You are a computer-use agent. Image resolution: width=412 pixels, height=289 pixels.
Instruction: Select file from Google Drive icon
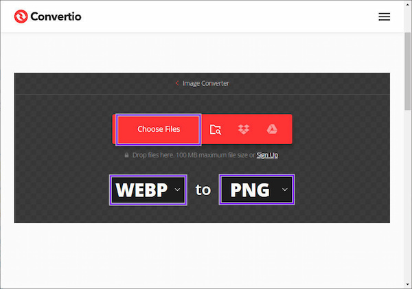pyautogui.click(x=272, y=129)
